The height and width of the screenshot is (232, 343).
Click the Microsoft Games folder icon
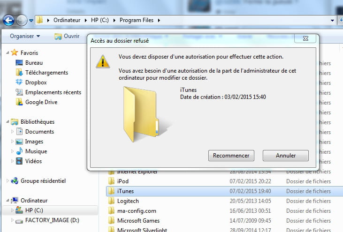click(111, 220)
